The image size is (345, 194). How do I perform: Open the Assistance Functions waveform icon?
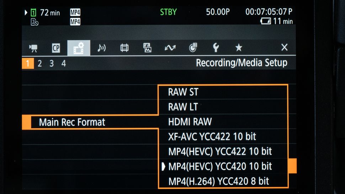[147, 48]
